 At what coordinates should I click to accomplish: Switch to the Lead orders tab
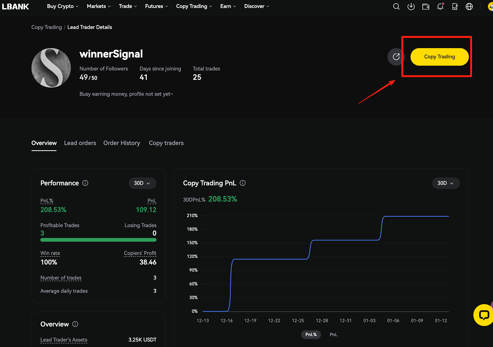point(80,143)
